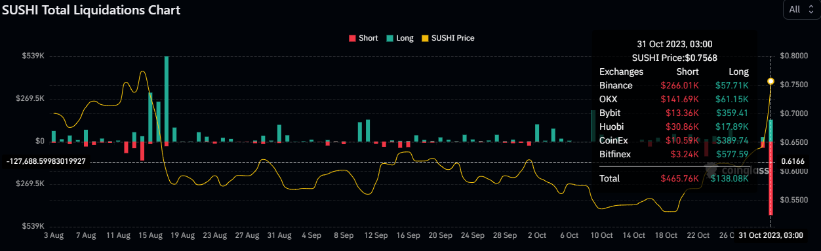This screenshot has width=821, height=251.
Task: Click the 12 Sep x-axis label
Action: pos(376,235)
